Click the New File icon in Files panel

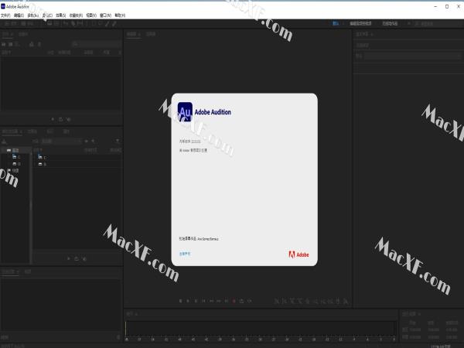point(17,44)
